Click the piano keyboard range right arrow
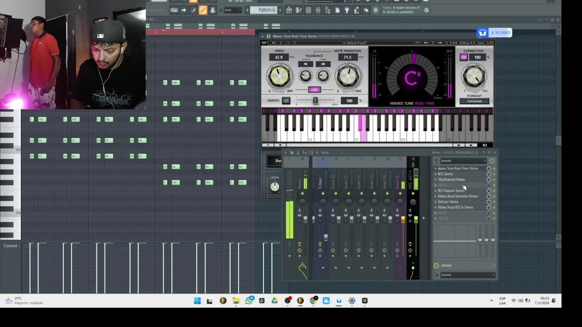 point(471,145)
